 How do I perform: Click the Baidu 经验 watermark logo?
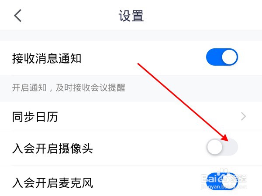tap(224, 178)
